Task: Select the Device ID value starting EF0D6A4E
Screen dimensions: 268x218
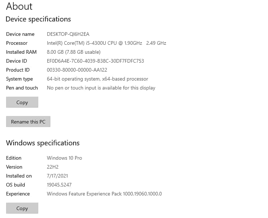Action: click(x=95, y=61)
